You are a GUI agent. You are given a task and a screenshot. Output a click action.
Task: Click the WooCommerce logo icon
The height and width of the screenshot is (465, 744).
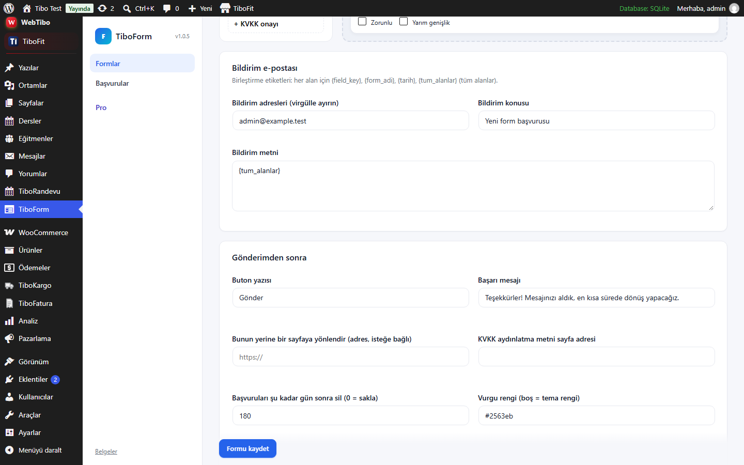[9, 233]
